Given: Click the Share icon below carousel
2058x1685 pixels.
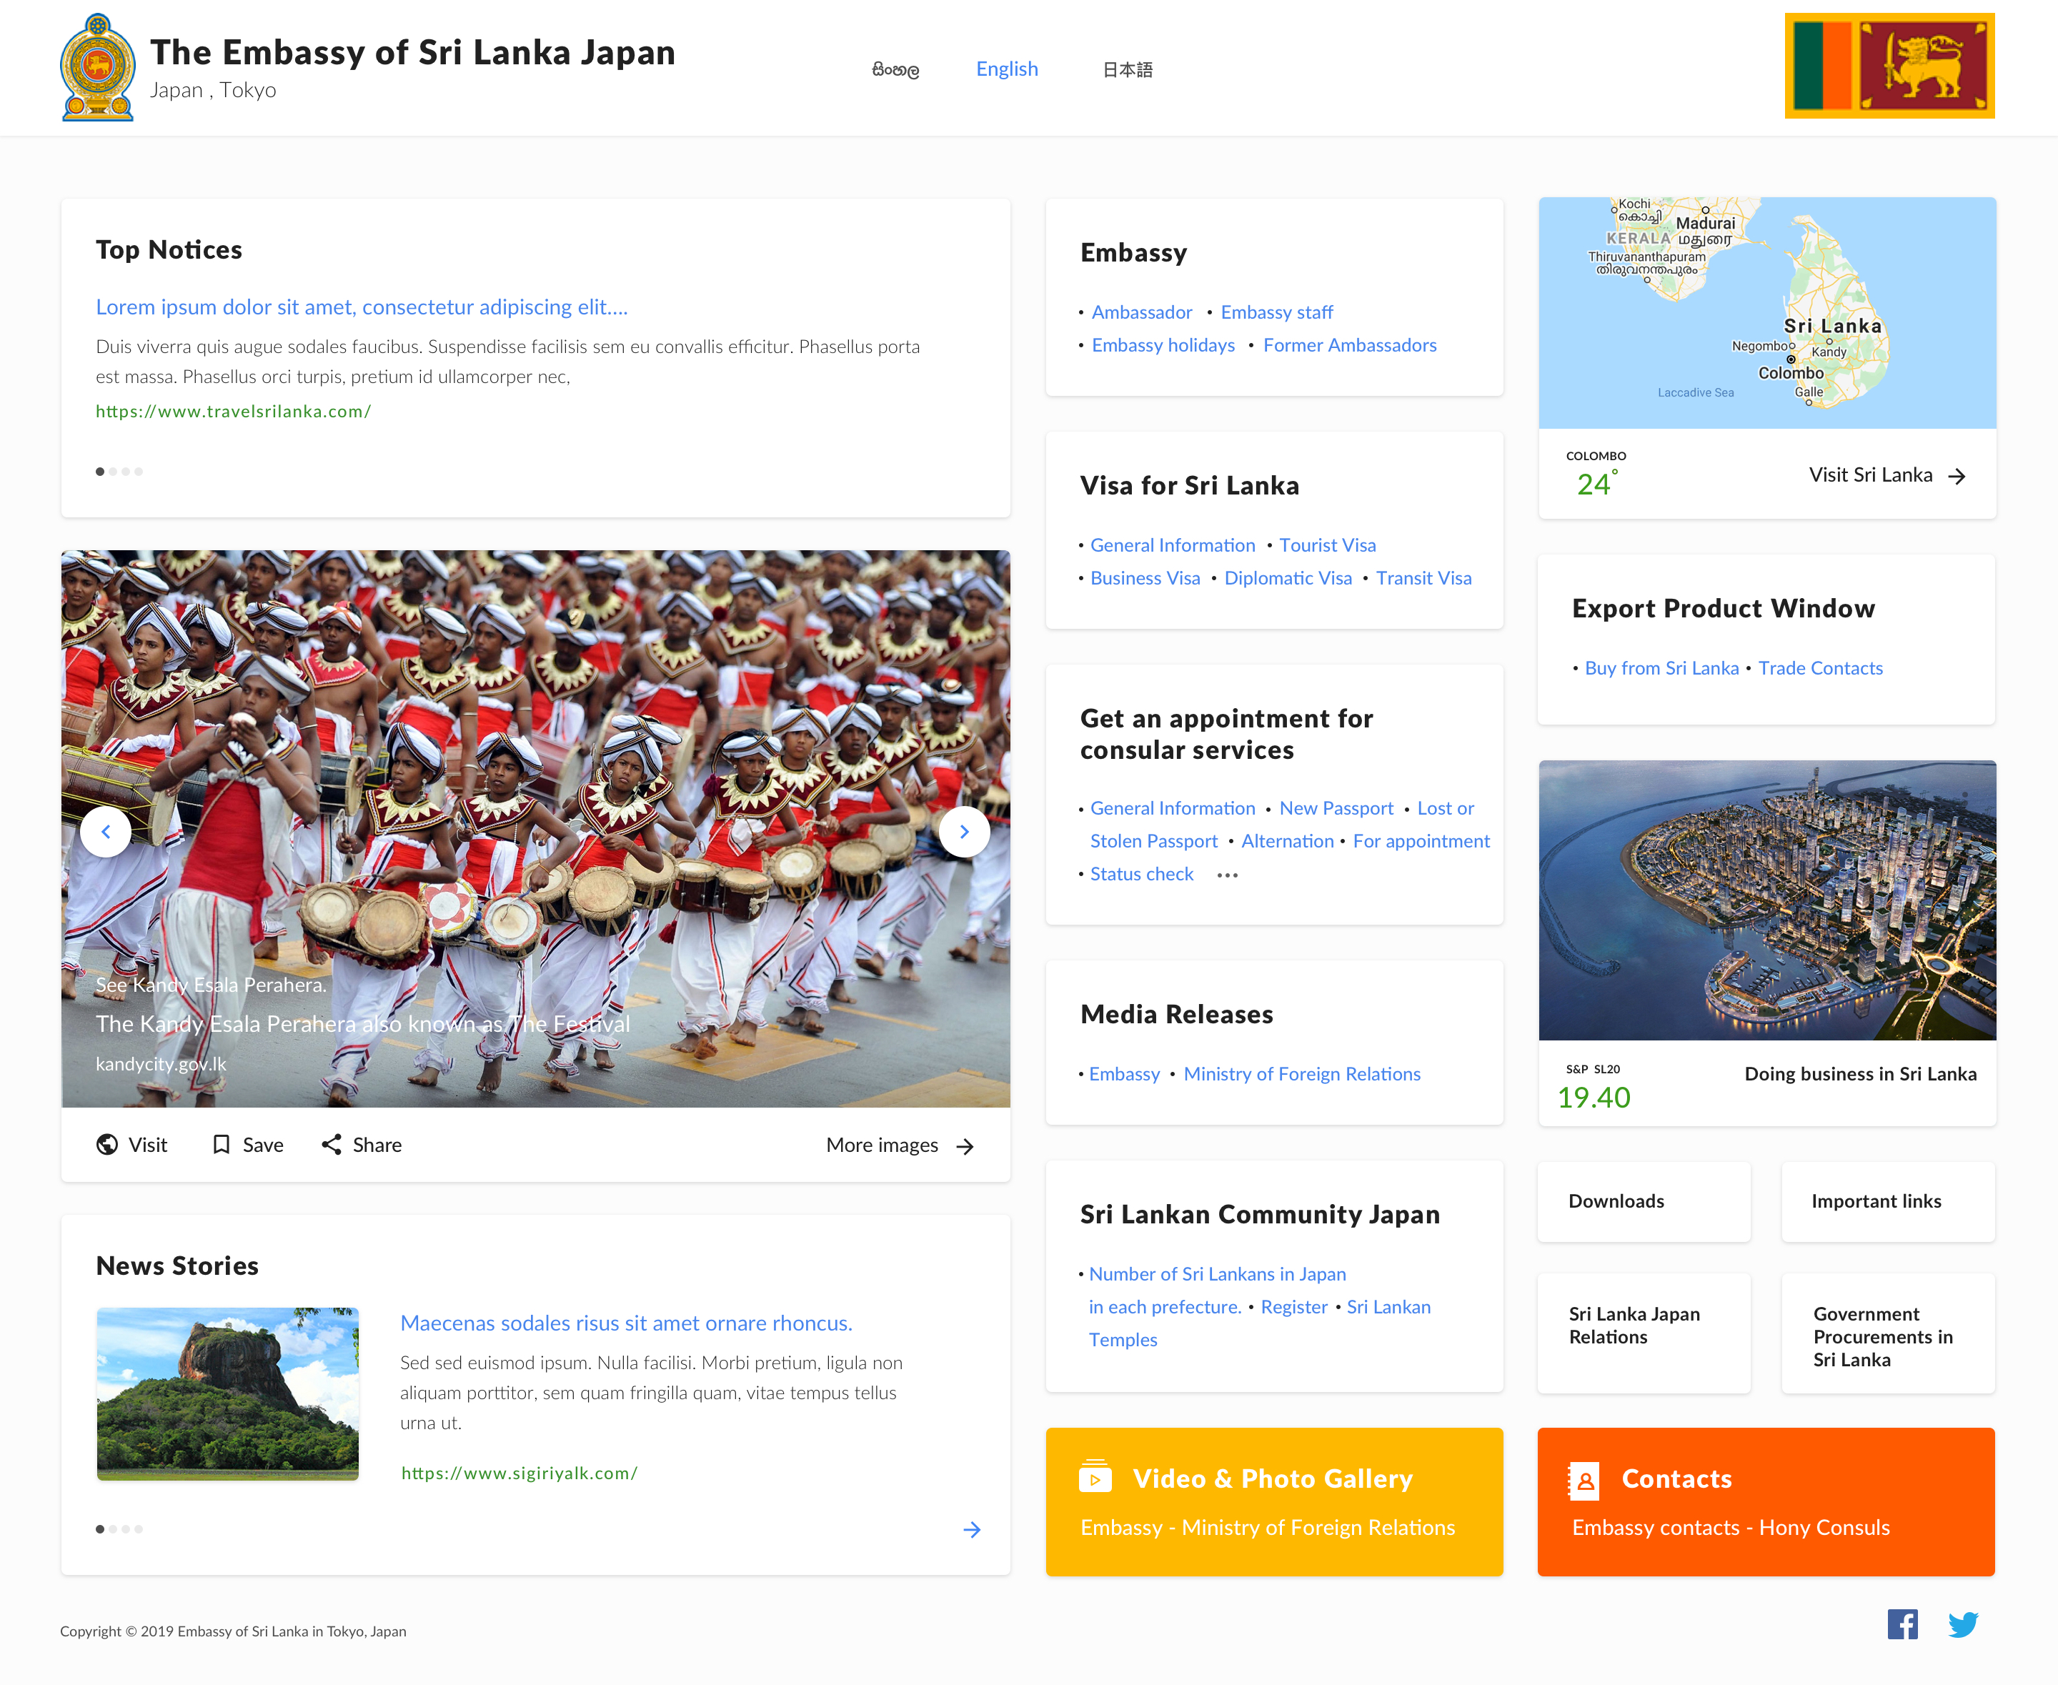Looking at the screenshot, I should [x=332, y=1144].
